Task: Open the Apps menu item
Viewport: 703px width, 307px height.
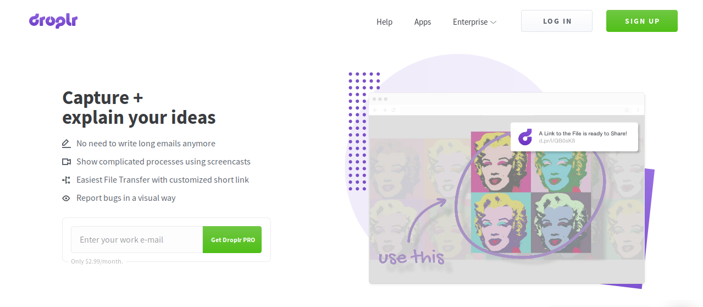Action: [423, 22]
